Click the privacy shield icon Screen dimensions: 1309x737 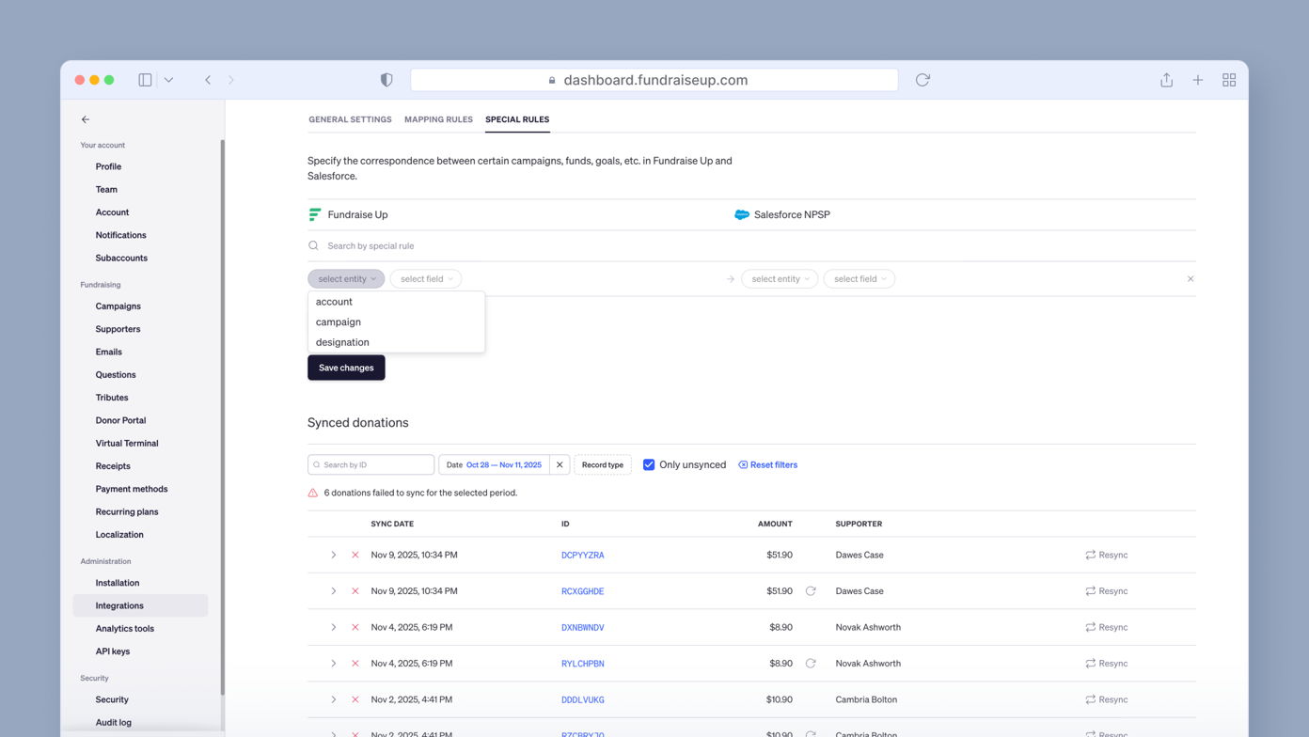point(386,80)
